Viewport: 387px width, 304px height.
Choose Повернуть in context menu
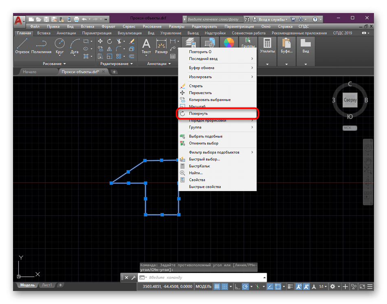[x=217, y=114]
